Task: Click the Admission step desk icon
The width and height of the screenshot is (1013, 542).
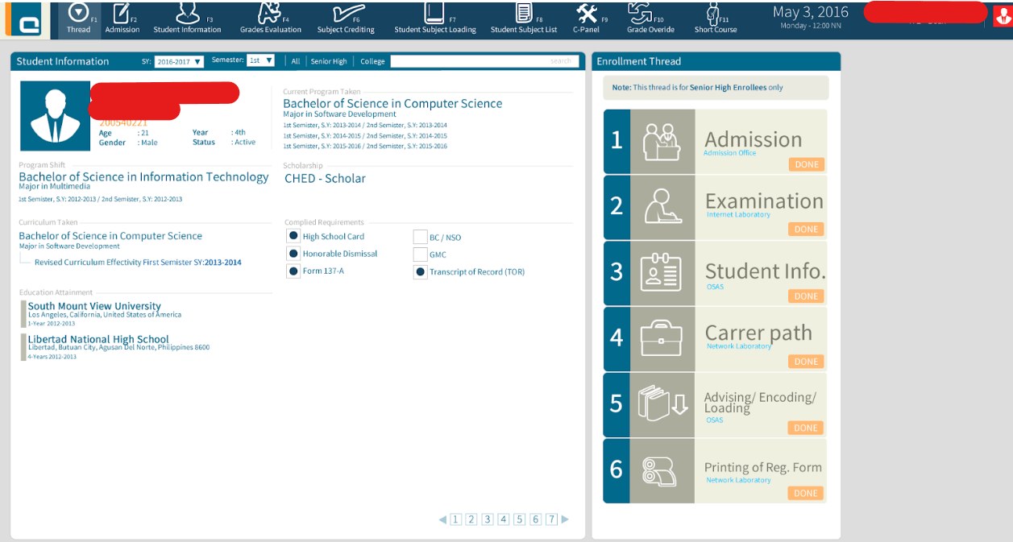Action: pyautogui.click(x=662, y=142)
